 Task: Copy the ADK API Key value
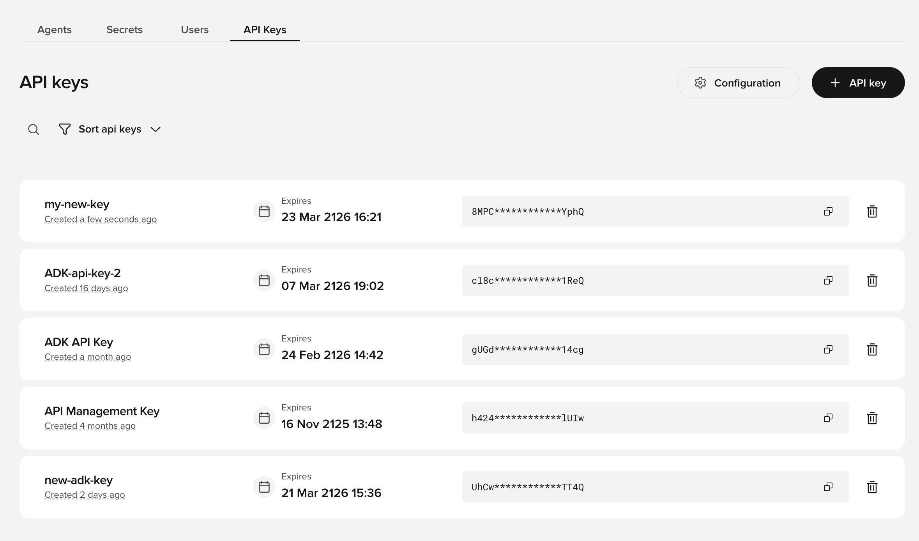pyautogui.click(x=829, y=349)
